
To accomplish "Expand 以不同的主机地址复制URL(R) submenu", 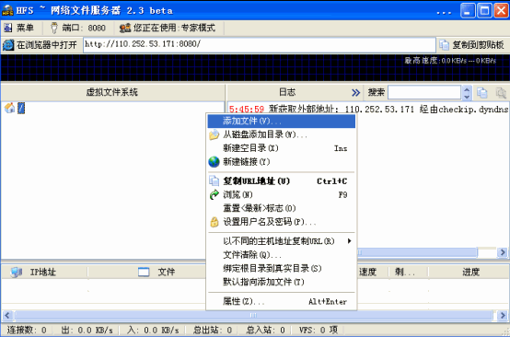I will (282, 241).
